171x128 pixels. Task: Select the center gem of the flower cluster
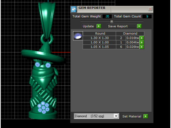click(43, 108)
